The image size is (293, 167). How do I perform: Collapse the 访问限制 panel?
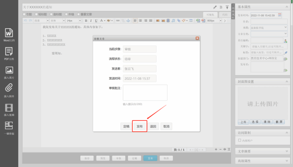(x=287, y=133)
